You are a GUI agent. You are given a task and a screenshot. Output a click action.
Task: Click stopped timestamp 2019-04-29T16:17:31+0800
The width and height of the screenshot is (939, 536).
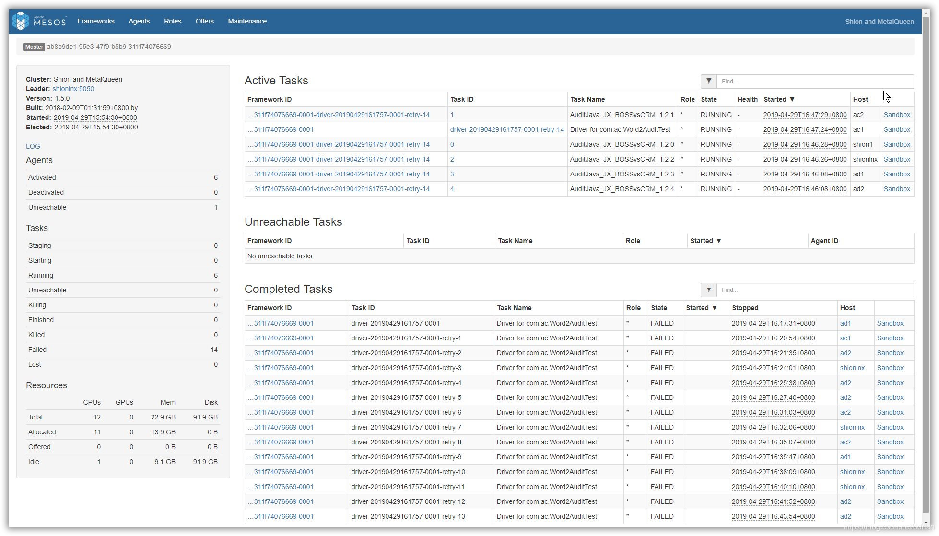click(773, 323)
